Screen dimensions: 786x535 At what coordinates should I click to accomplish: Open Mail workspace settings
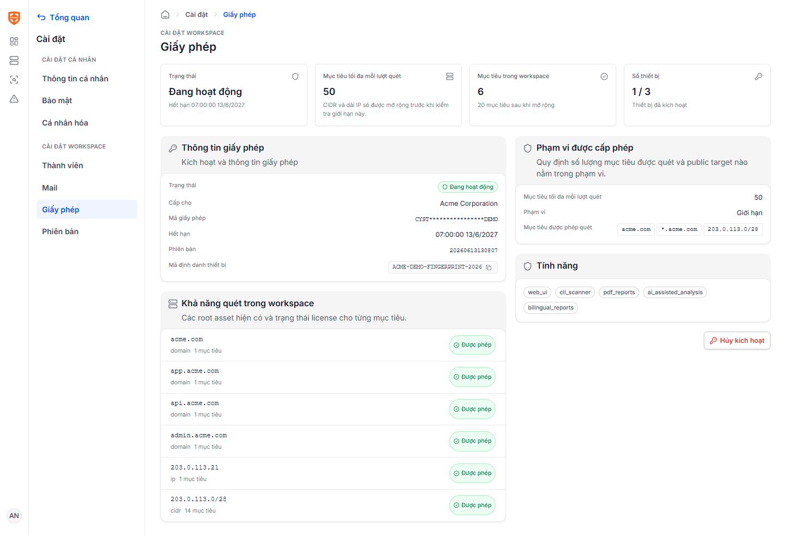(x=86, y=188)
